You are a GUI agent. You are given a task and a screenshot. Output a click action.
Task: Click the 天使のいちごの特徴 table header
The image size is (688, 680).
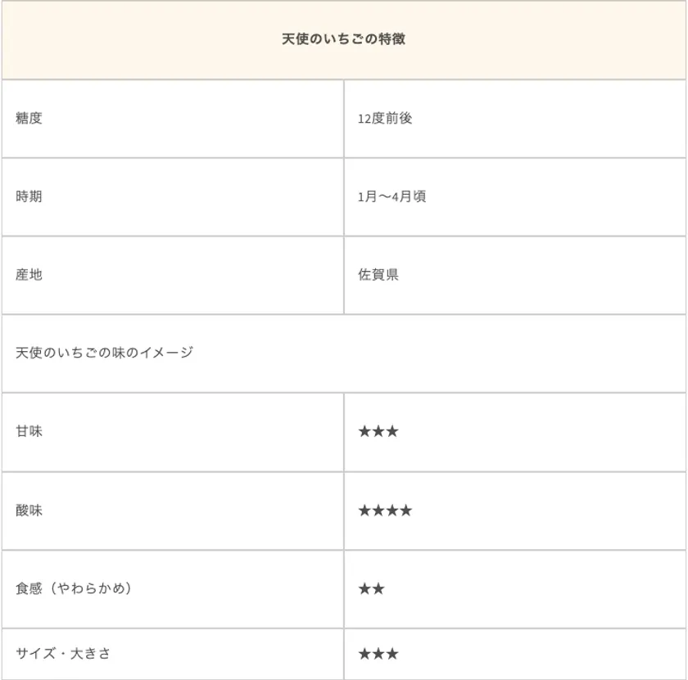click(x=344, y=39)
